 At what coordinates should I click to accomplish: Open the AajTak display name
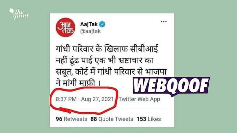(x=89, y=24)
